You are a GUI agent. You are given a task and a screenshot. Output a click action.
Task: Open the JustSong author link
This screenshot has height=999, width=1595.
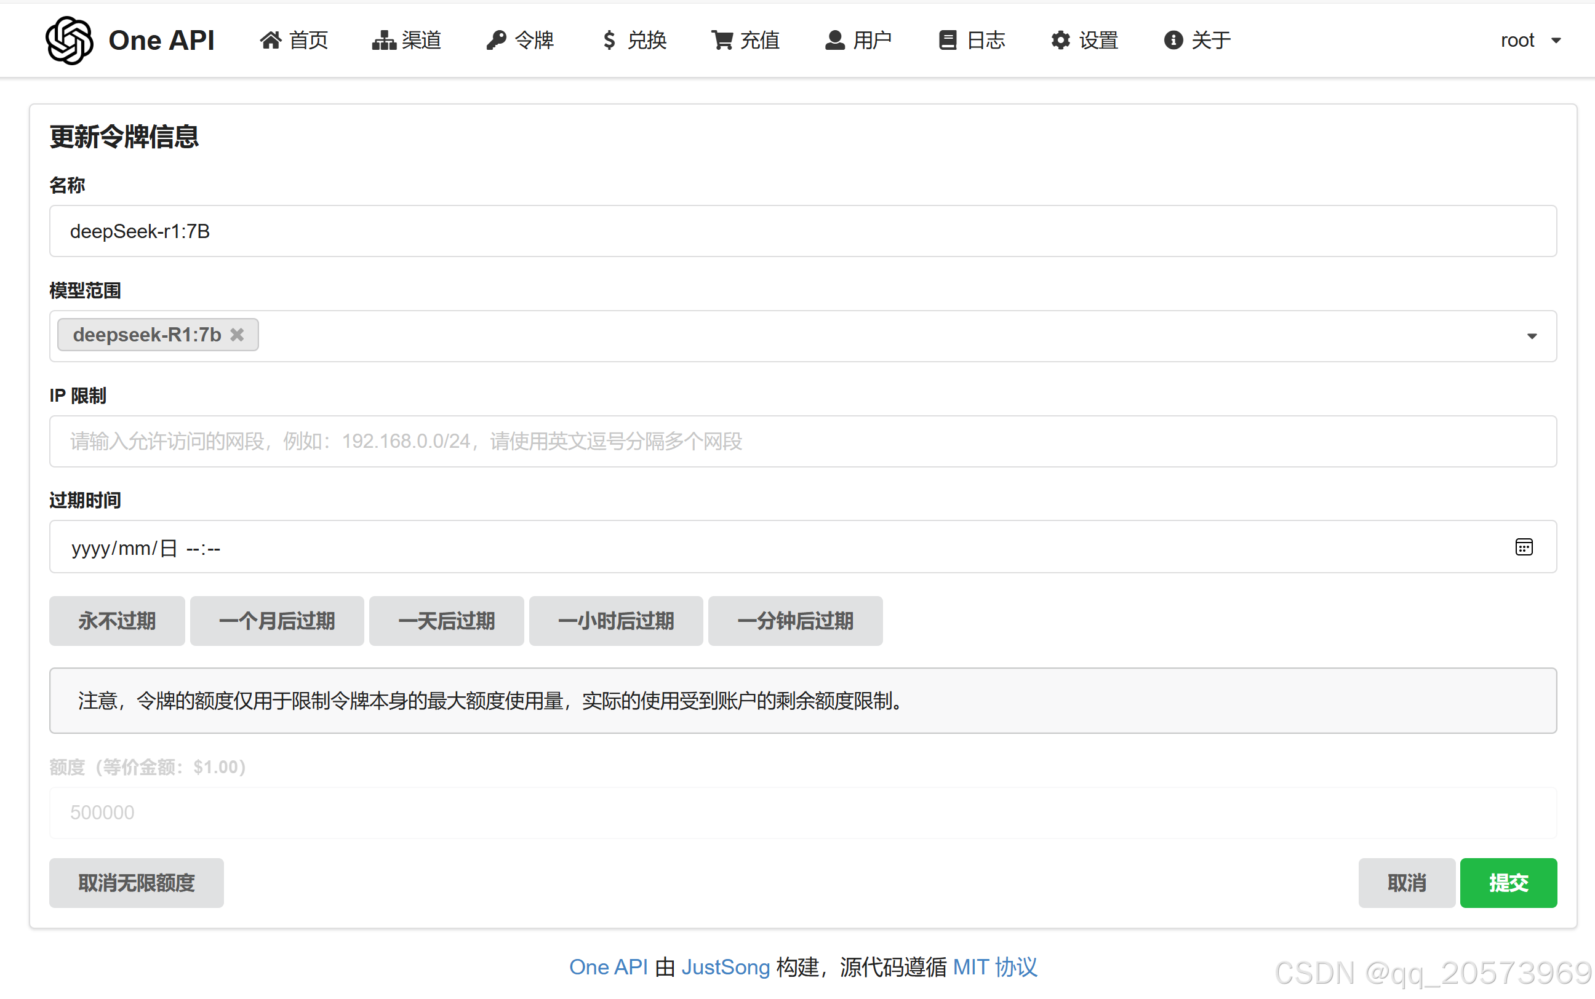tap(727, 966)
